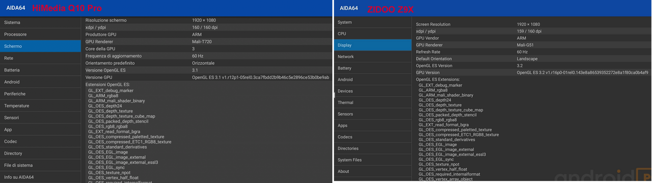Click the 159 / 160 dpi value
The width and height of the screenshot is (652, 183).
pyautogui.click(x=529, y=32)
